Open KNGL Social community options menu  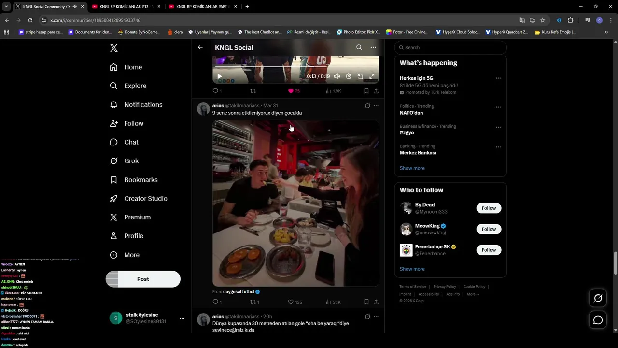click(373, 47)
